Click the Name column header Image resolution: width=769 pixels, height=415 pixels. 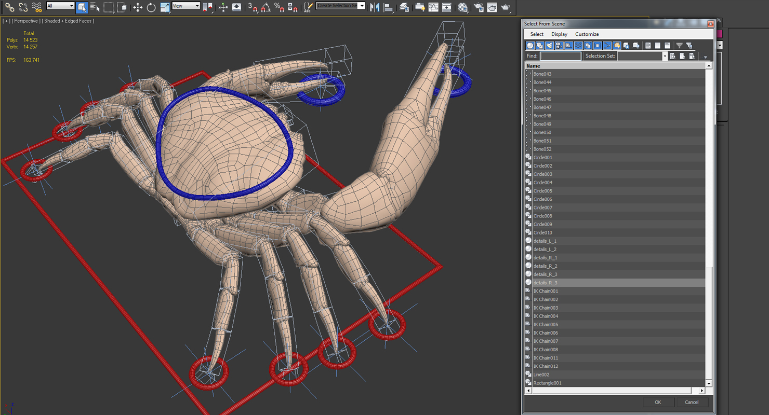click(x=615, y=66)
